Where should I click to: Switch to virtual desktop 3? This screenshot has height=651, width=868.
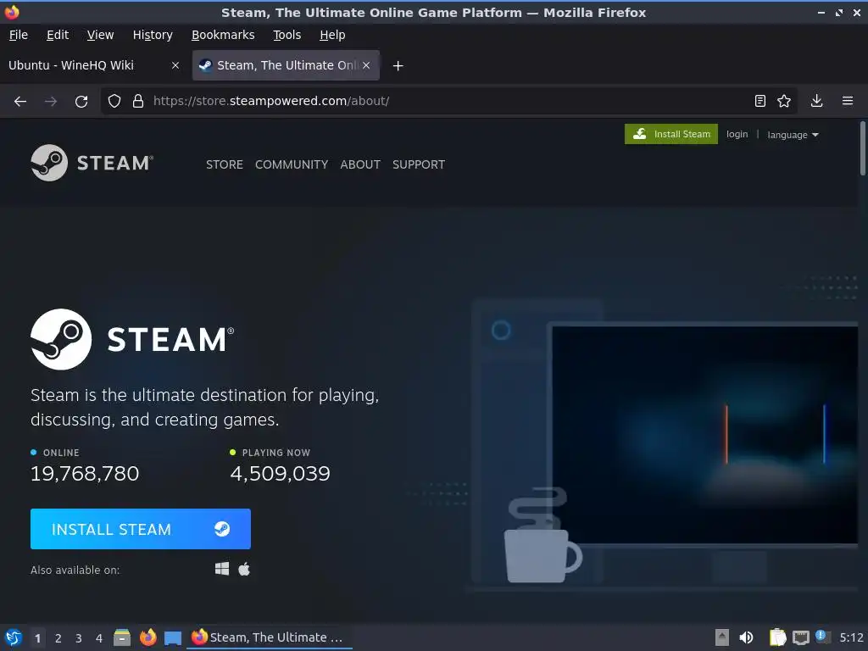pos(79,638)
